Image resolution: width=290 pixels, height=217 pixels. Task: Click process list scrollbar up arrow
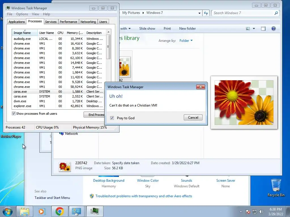[x=108, y=32]
